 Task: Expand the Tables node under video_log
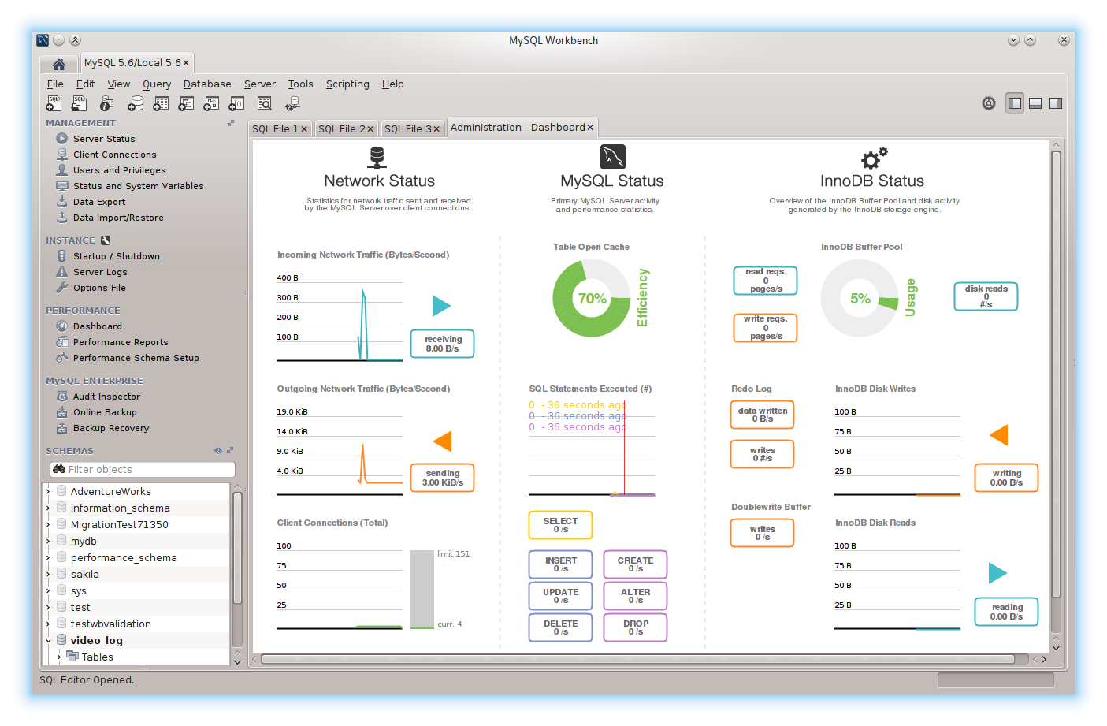click(59, 657)
